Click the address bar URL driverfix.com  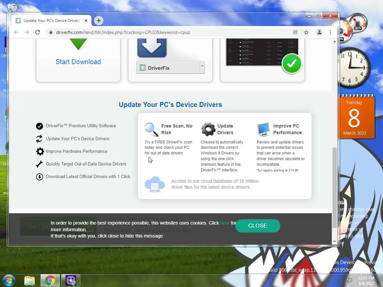[x=123, y=32]
